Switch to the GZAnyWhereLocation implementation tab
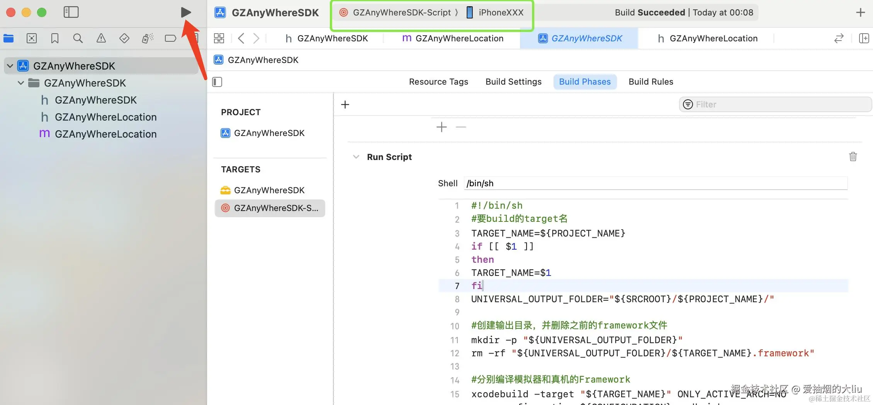Viewport: 873px width, 405px height. (x=453, y=38)
